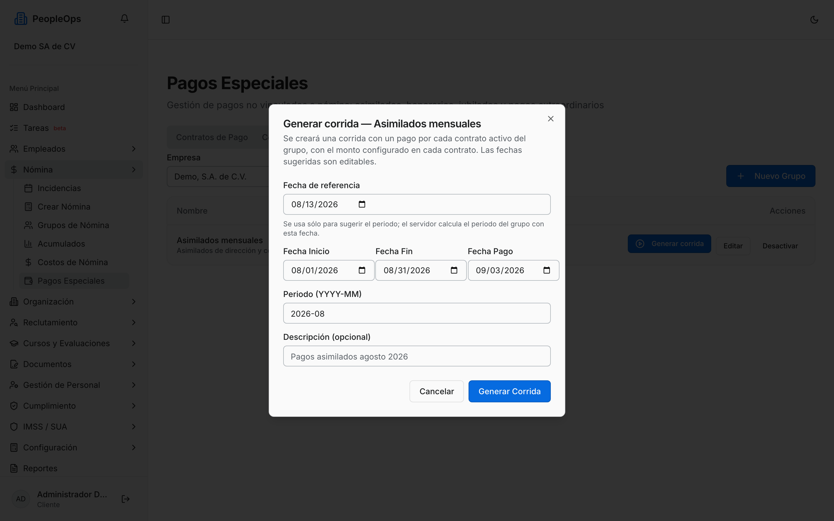Open calendar picker for Fecha Fin

(x=454, y=270)
